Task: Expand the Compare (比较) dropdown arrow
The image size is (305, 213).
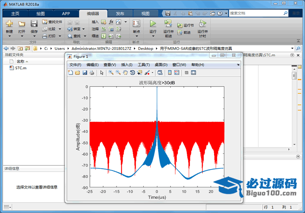Action: (60, 29)
